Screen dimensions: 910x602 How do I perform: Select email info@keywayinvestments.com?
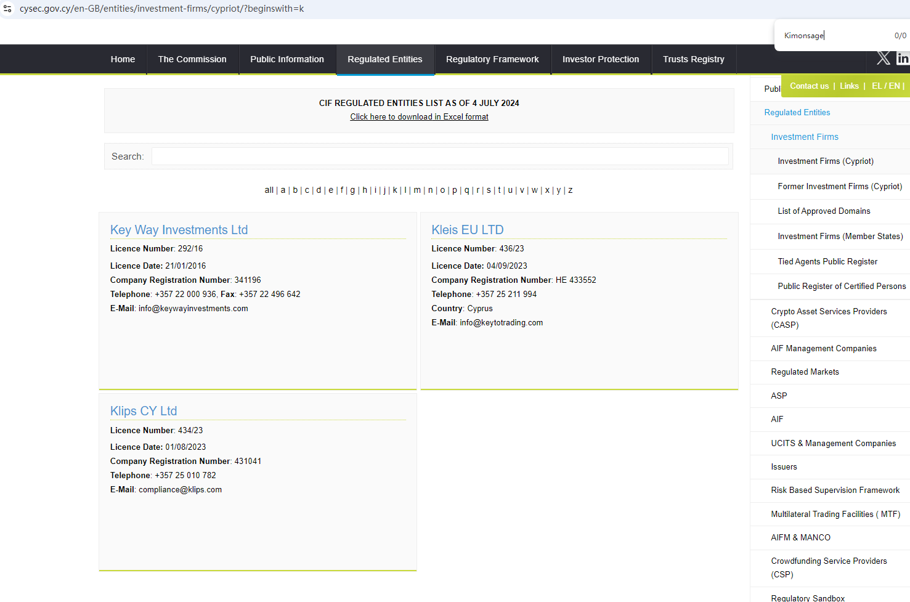pyautogui.click(x=193, y=309)
